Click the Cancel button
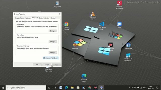Viewport: 161px width, 90px height. tap(47, 65)
